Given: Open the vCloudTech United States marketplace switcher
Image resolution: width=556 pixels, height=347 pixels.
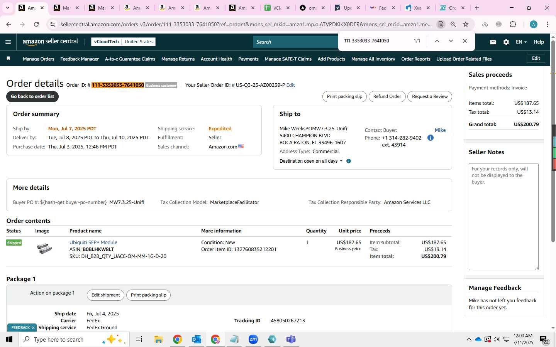Looking at the screenshot, I should (123, 42).
